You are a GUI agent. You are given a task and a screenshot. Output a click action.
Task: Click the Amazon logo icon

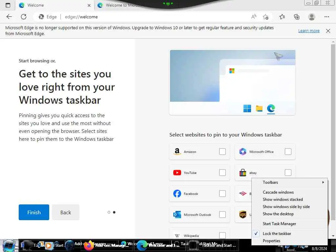[177, 152]
